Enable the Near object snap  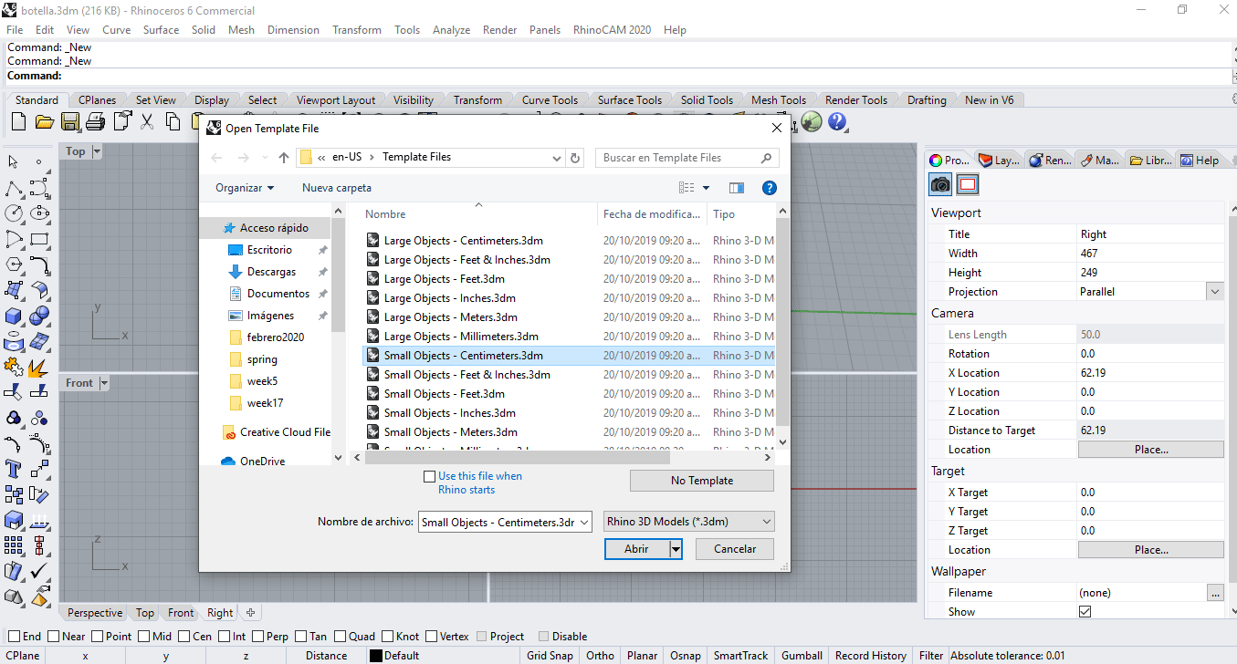(53, 637)
